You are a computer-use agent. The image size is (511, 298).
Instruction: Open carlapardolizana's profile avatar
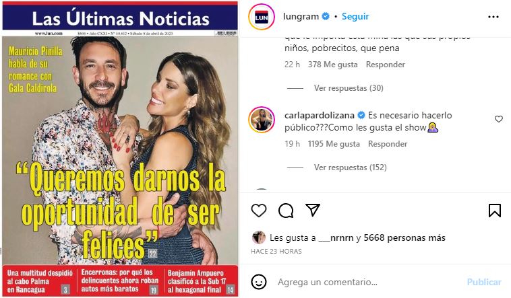pos(262,120)
